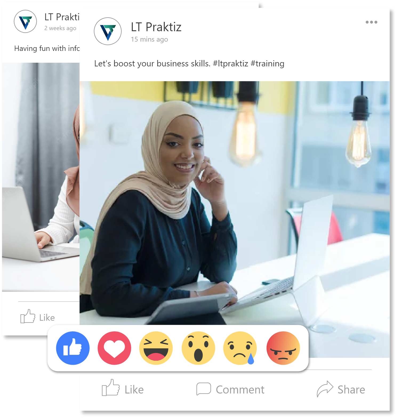397x418 pixels.
Task: Click the Like button on the back post
Action: [38, 317]
